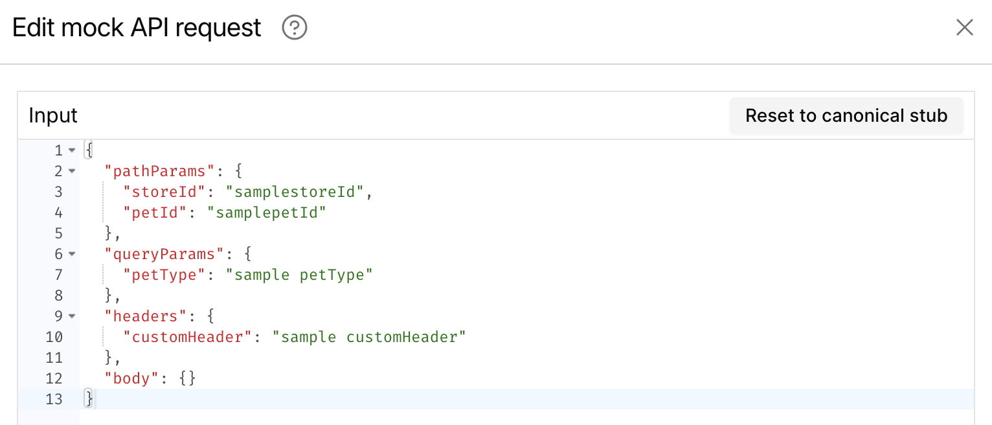Close the Edit mock API request dialog

click(x=964, y=27)
